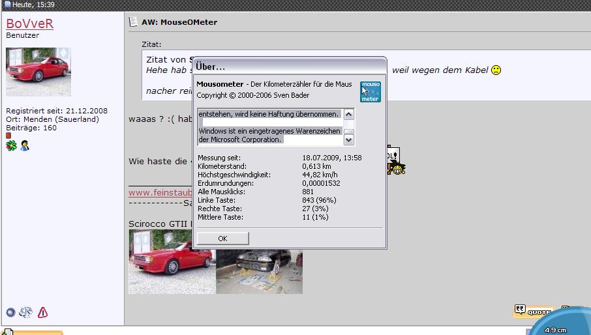Click the scales reputation icon
The width and height of the screenshot is (591, 335).
click(x=25, y=312)
